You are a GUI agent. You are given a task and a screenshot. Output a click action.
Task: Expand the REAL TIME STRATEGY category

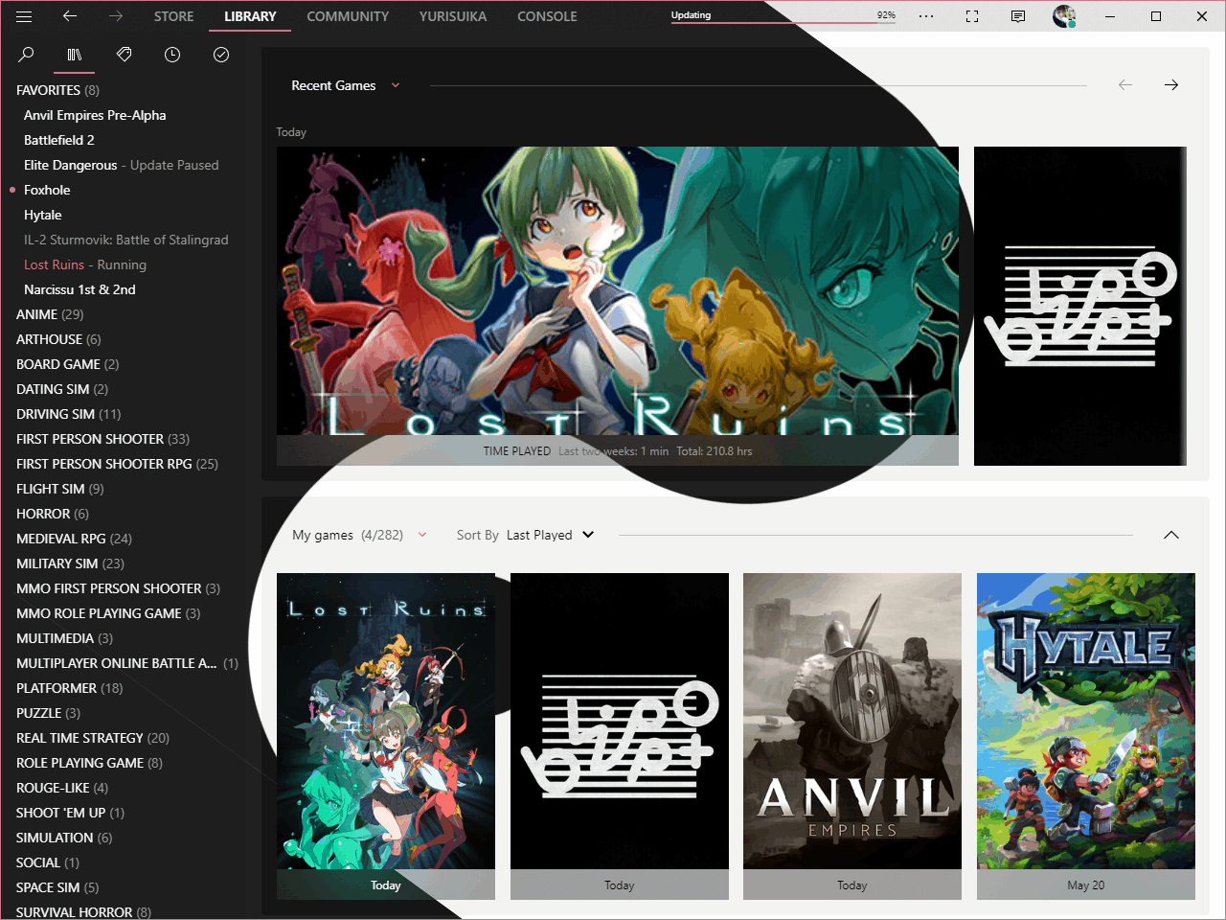pos(93,738)
